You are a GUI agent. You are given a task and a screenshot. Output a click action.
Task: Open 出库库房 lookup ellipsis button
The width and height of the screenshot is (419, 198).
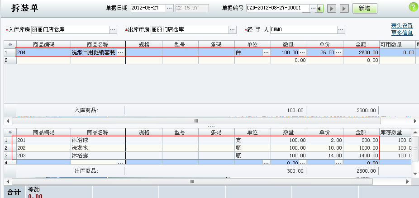coord(233,30)
